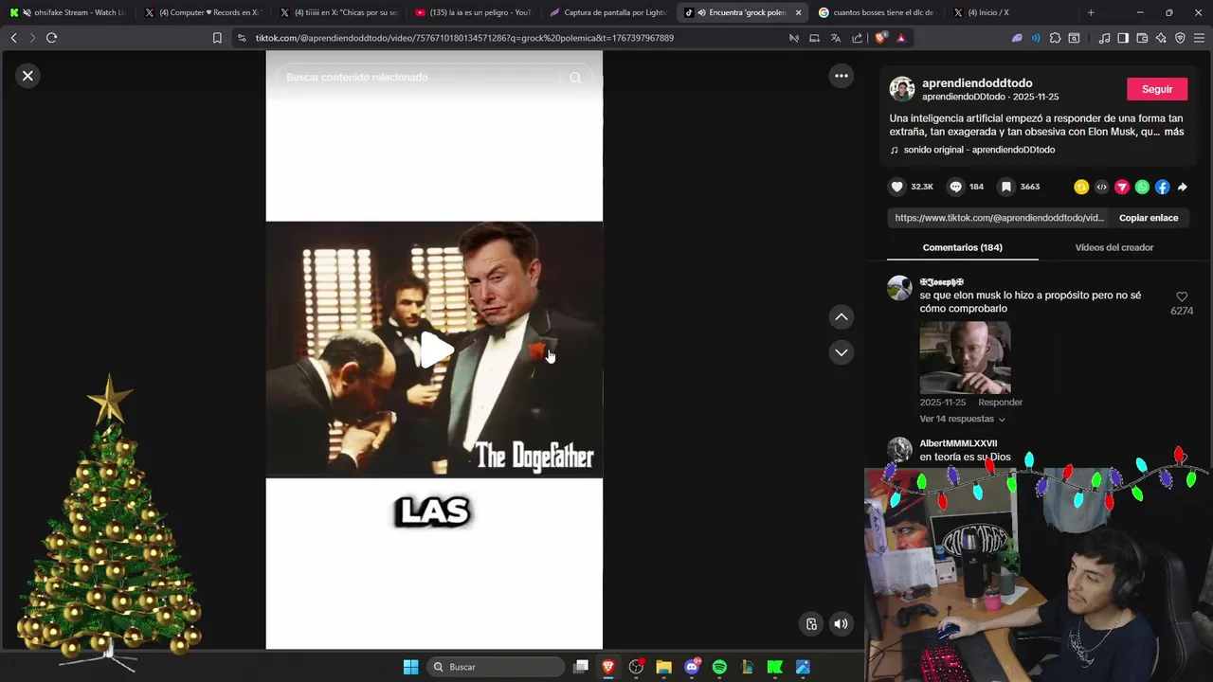
Task: Click the embed code icon
Action: click(x=1101, y=188)
